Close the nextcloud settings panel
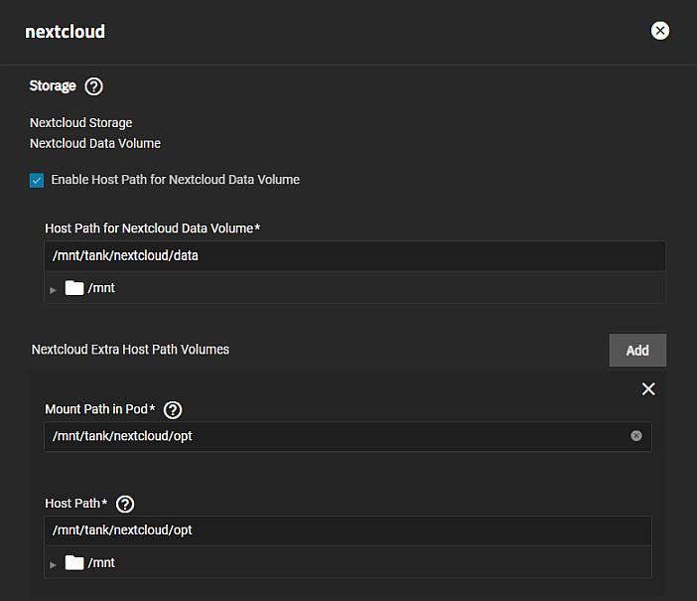The image size is (697, 601). click(660, 31)
